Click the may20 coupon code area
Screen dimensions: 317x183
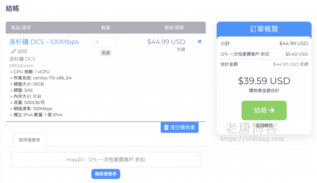tap(106, 159)
